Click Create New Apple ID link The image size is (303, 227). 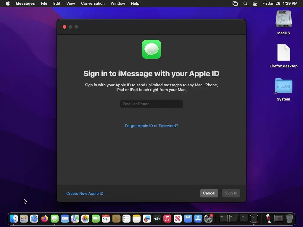85,193
